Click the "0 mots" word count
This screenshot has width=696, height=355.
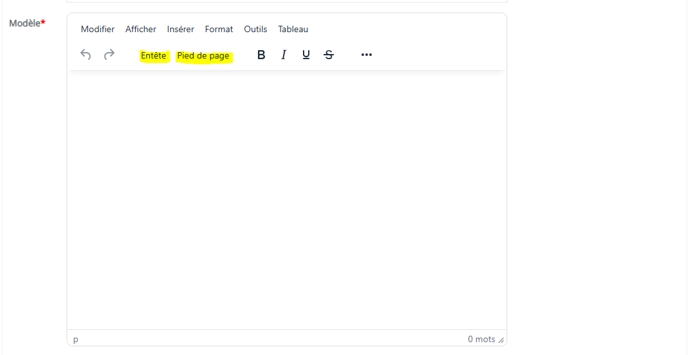tap(481, 339)
